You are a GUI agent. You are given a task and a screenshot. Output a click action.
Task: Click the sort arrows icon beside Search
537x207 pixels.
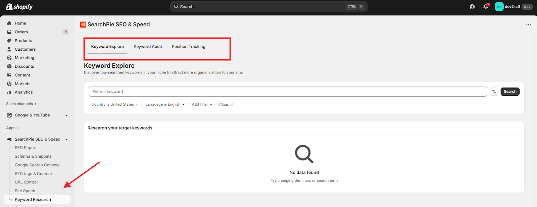[x=494, y=92]
